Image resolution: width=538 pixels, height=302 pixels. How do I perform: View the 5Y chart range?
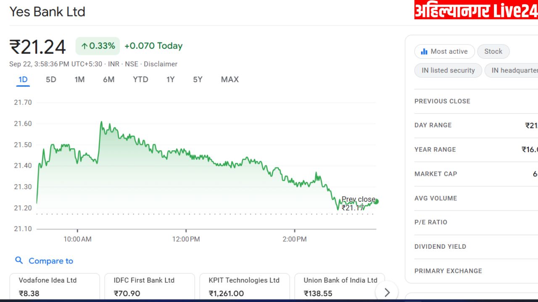pos(198,79)
